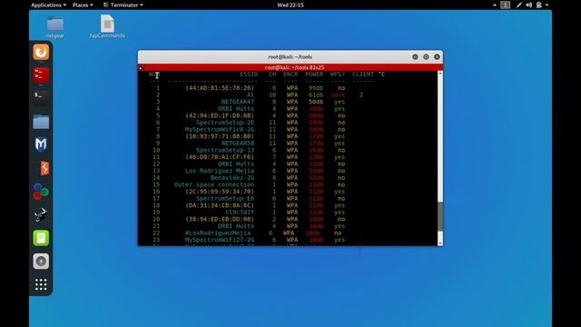
Task: Open the orange browser icon in the dock
Action: click(41, 52)
